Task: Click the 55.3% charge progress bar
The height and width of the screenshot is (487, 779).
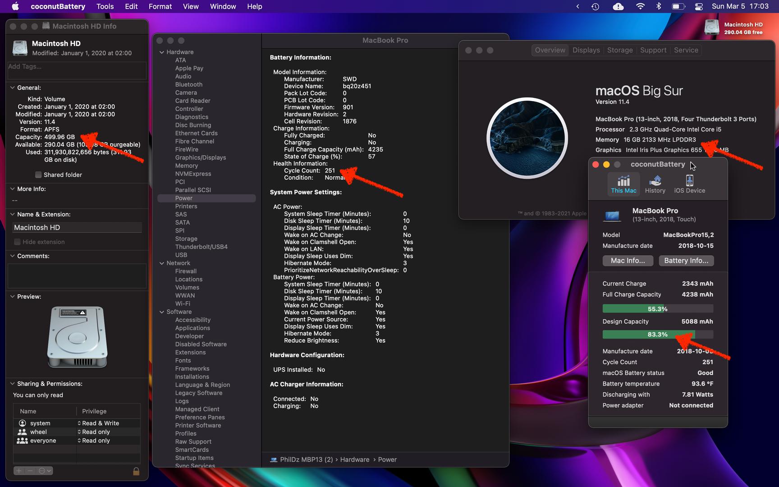Action: click(658, 309)
